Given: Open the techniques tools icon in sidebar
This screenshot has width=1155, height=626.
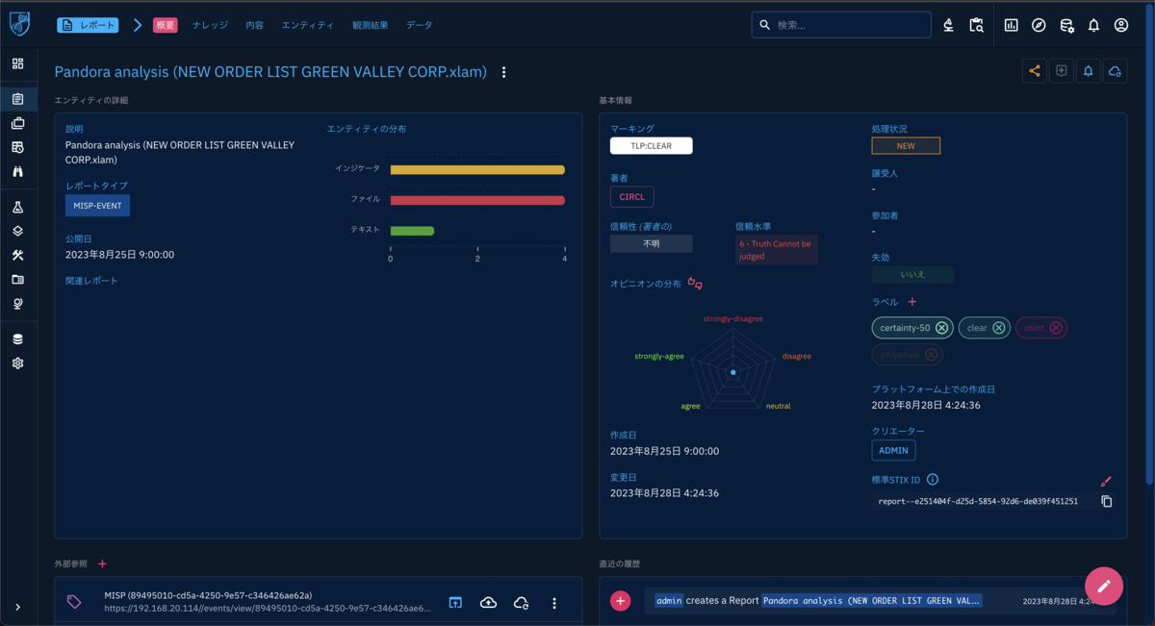Looking at the screenshot, I should click(17, 255).
